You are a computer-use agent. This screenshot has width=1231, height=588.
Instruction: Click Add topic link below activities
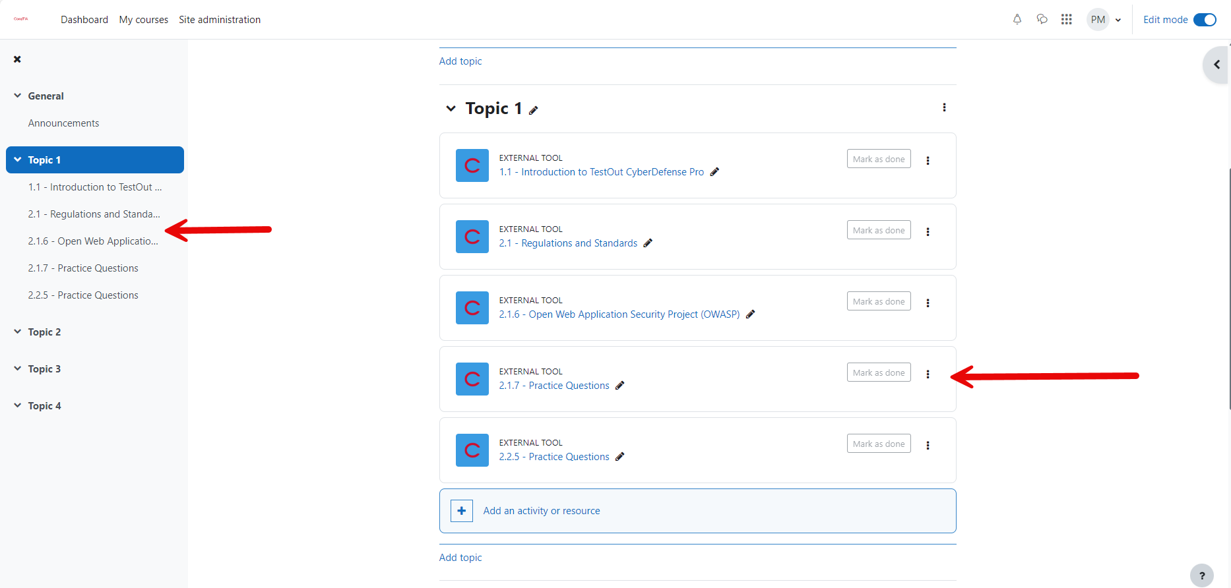[x=460, y=558]
